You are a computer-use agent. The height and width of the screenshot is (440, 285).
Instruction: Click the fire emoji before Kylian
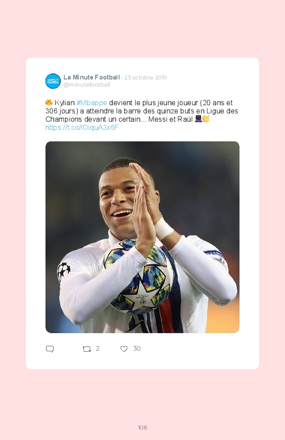click(49, 102)
